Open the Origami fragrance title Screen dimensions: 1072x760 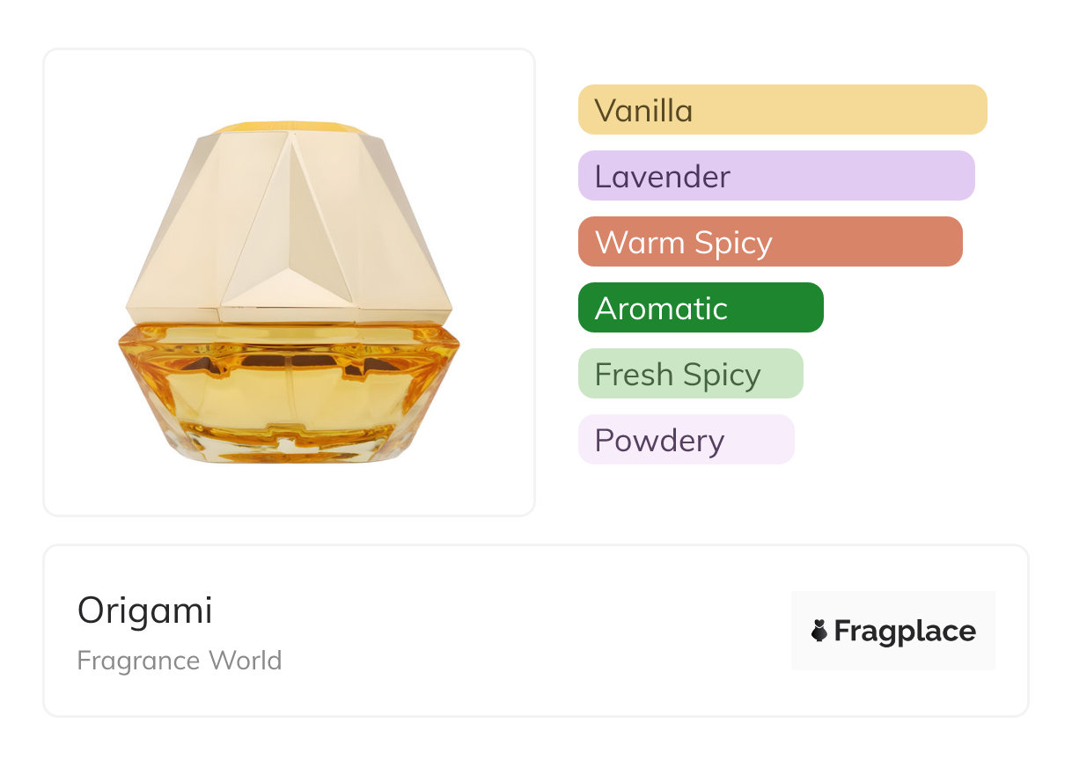point(145,610)
